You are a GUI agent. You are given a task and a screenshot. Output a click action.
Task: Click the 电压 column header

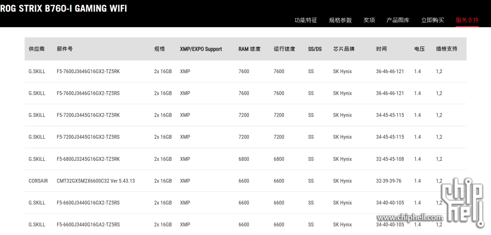pos(419,49)
